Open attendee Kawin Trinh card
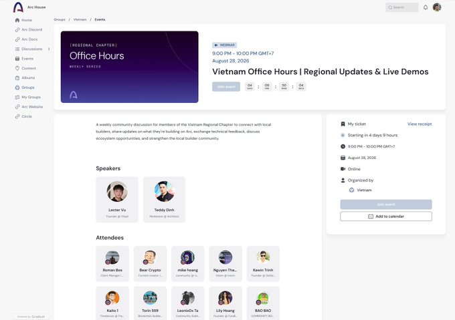Screen dimensions: 455x320 pyautogui.click(x=263, y=264)
